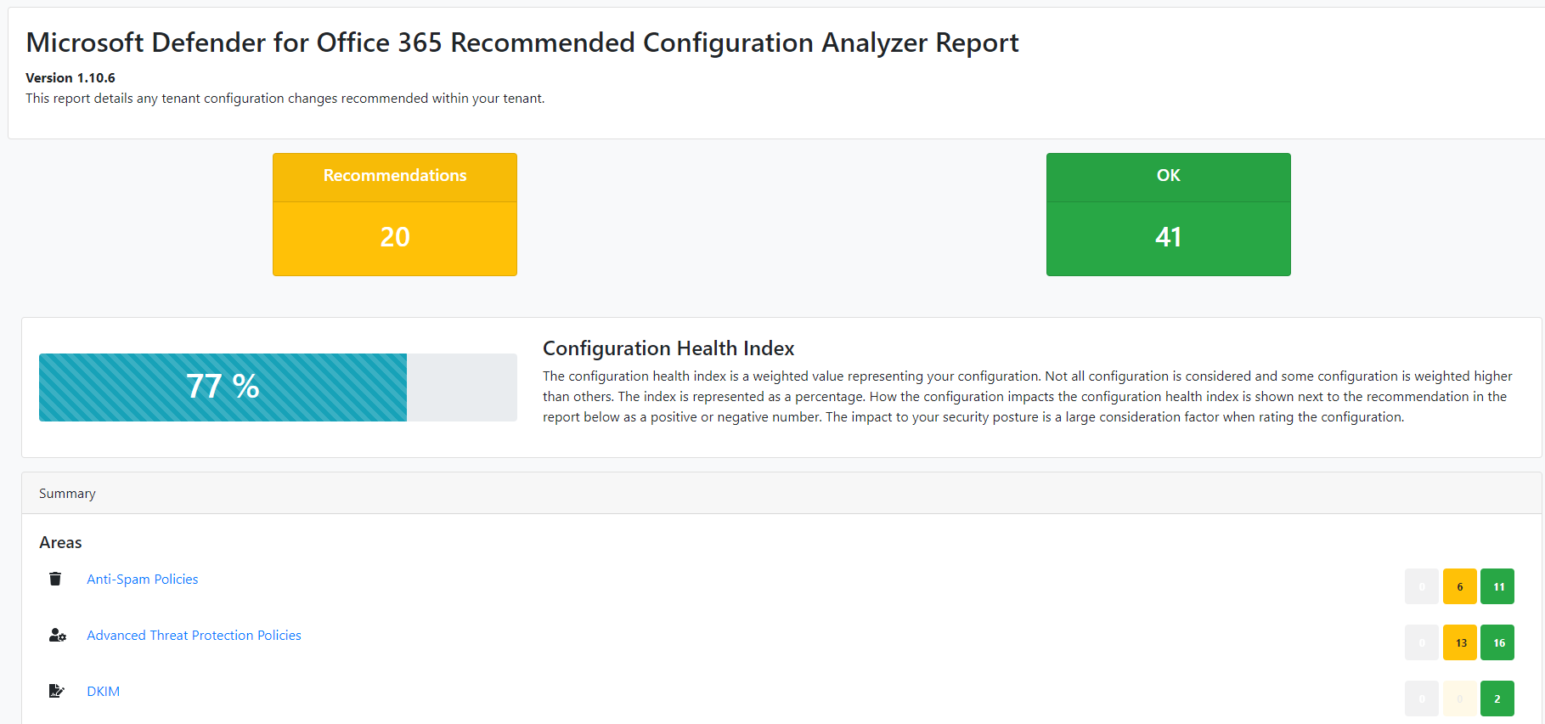Click the signature icon beside DKIM
Image resolution: width=1545 pixels, height=724 pixels.
56,691
